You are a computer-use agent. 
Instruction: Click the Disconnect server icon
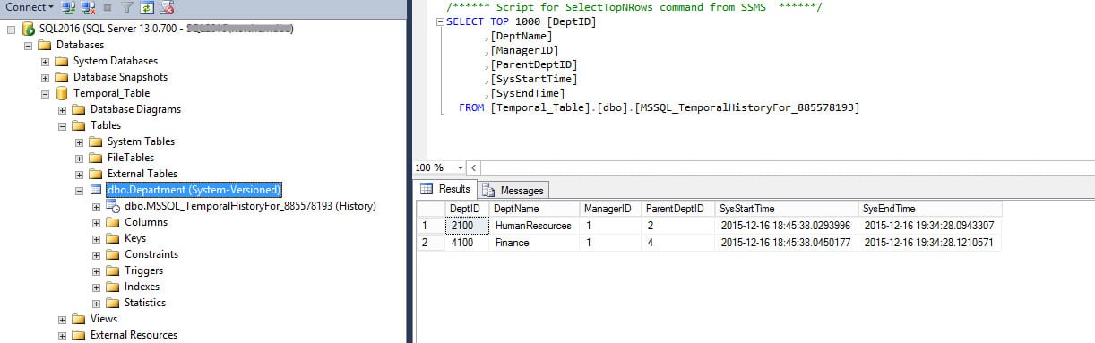point(87,7)
